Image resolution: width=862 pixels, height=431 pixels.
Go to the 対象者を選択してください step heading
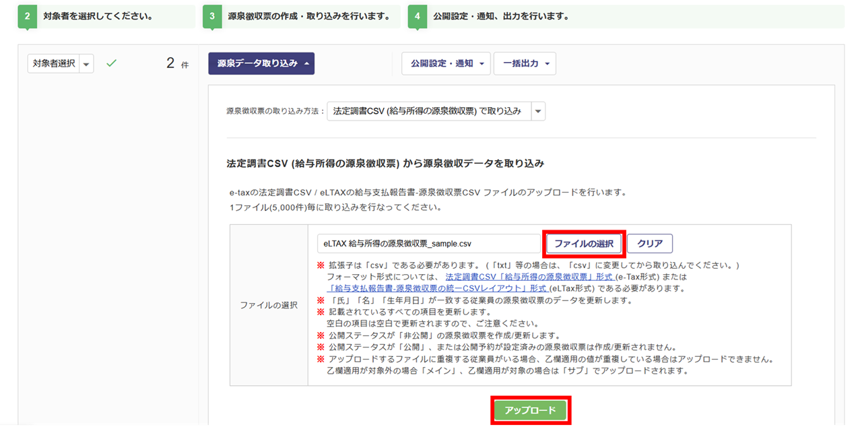97,17
